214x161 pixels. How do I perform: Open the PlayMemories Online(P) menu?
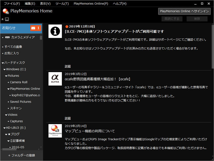[x=91, y=4]
